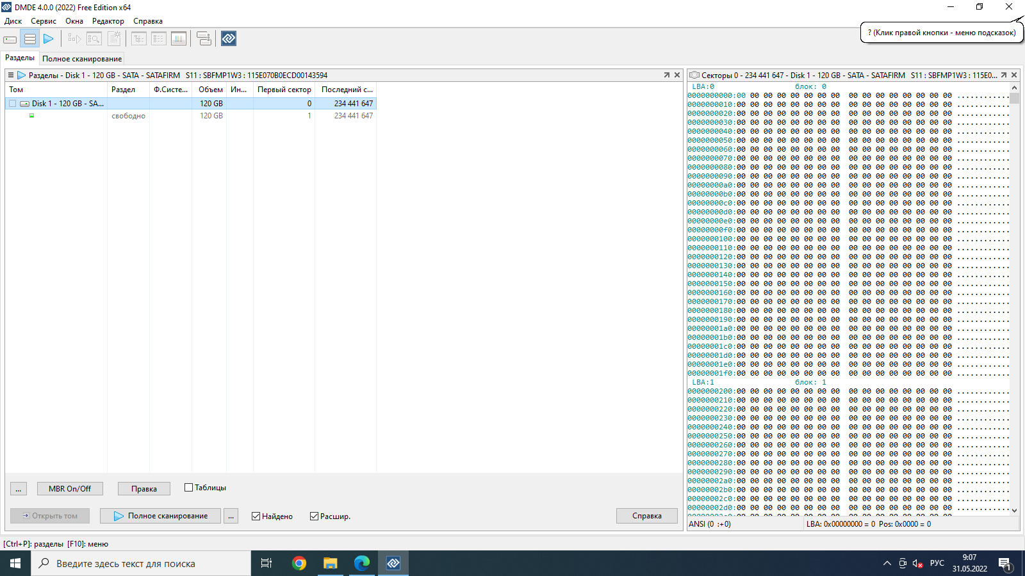Click the DMDE logo toolbar icon

[x=229, y=39]
